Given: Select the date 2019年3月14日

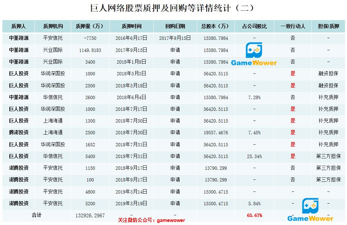Looking at the screenshot, I should (132, 192).
